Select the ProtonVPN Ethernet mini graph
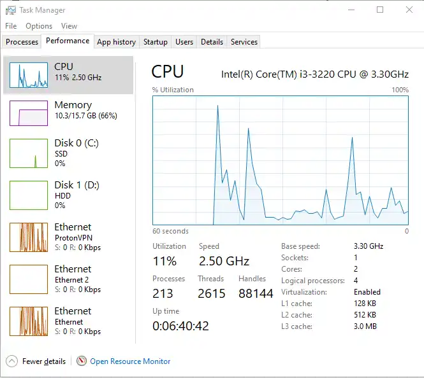This screenshot has width=424, height=378. pyautogui.click(x=29, y=237)
